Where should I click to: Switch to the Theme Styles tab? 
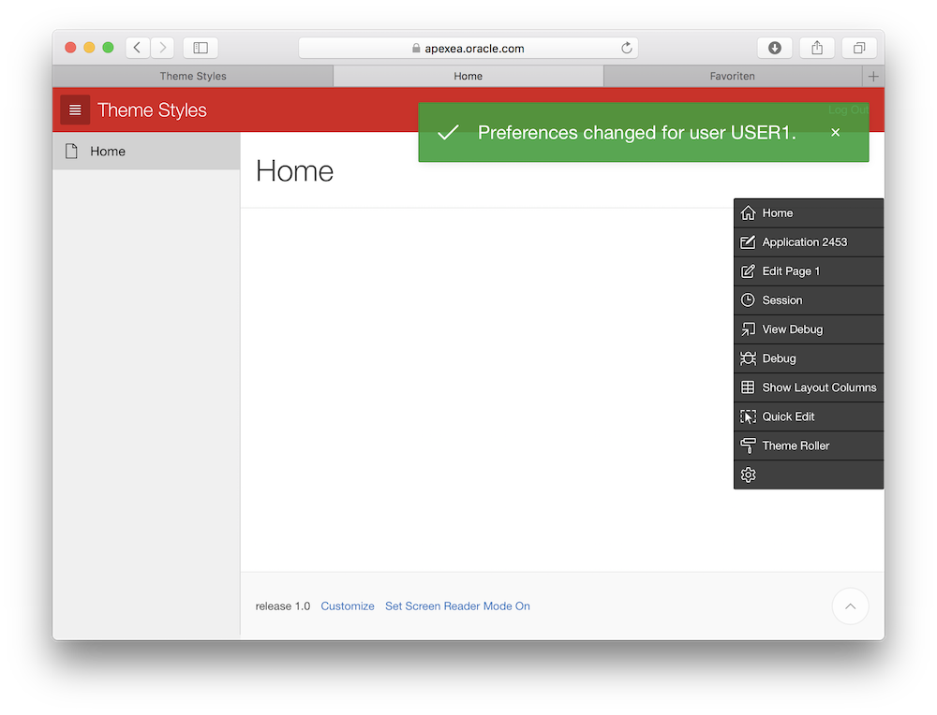192,76
